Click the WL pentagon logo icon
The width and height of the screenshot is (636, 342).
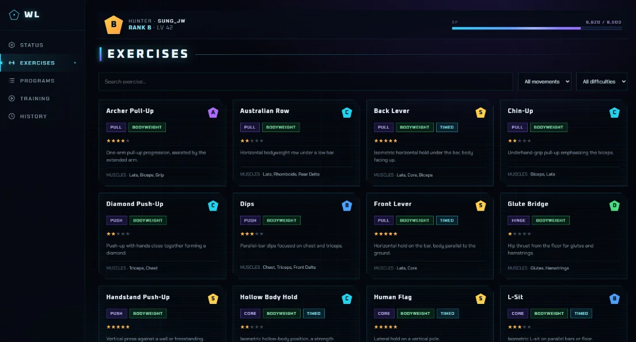[x=14, y=15]
